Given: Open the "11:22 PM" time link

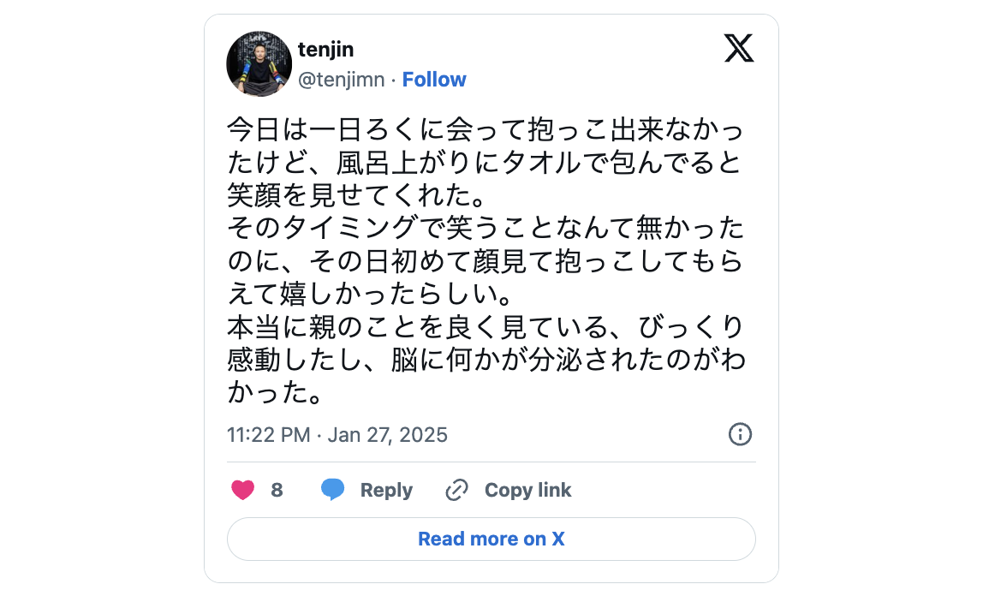Looking at the screenshot, I should (268, 435).
